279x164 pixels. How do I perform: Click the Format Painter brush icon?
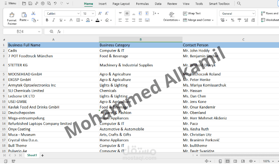[12, 15]
